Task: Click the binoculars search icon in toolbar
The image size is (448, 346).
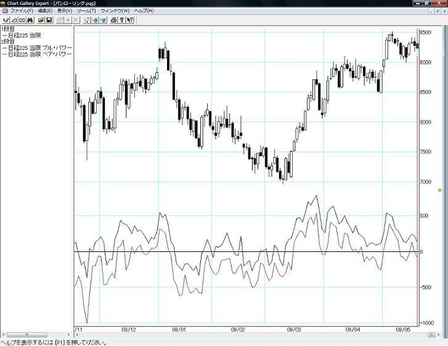Action: point(30,20)
